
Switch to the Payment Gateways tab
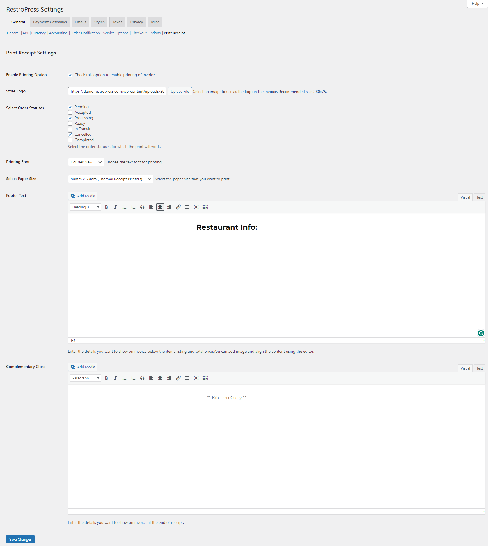tap(49, 22)
